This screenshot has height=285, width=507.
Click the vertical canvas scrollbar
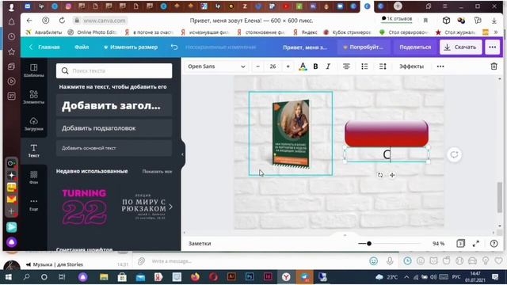pyautogui.click(x=500, y=197)
